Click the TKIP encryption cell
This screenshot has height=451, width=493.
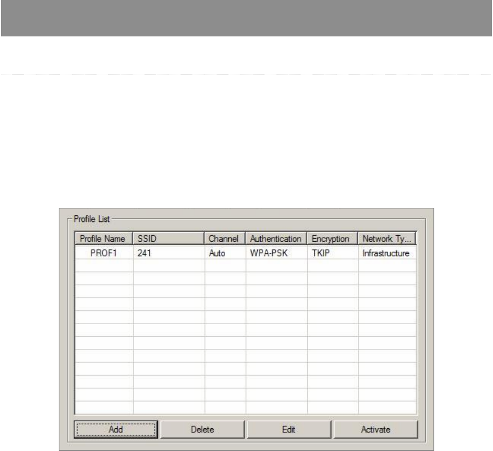[321, 253]
